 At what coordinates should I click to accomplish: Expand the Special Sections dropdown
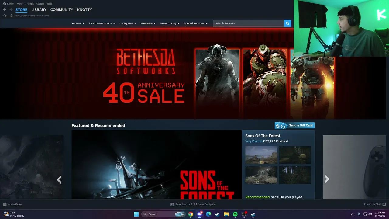coord(196,23)
